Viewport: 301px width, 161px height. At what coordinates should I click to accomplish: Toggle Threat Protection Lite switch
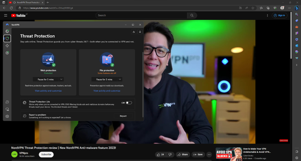[129, 103]
